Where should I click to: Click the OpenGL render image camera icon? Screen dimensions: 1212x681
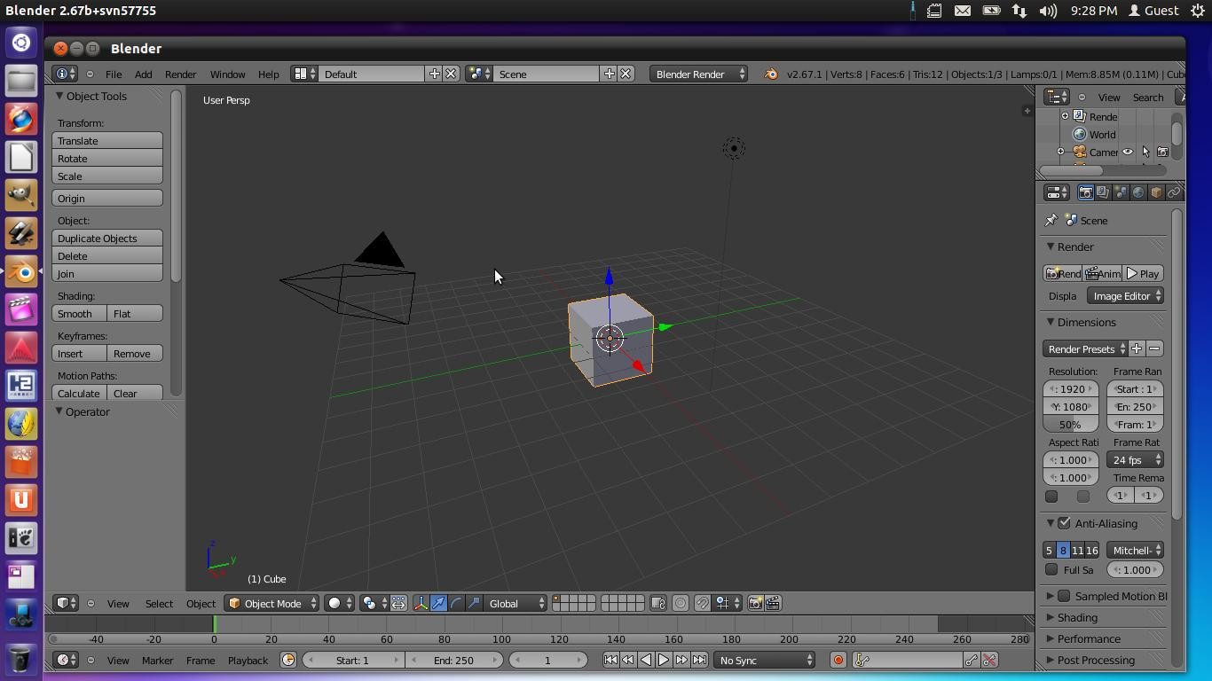[755, 603]
